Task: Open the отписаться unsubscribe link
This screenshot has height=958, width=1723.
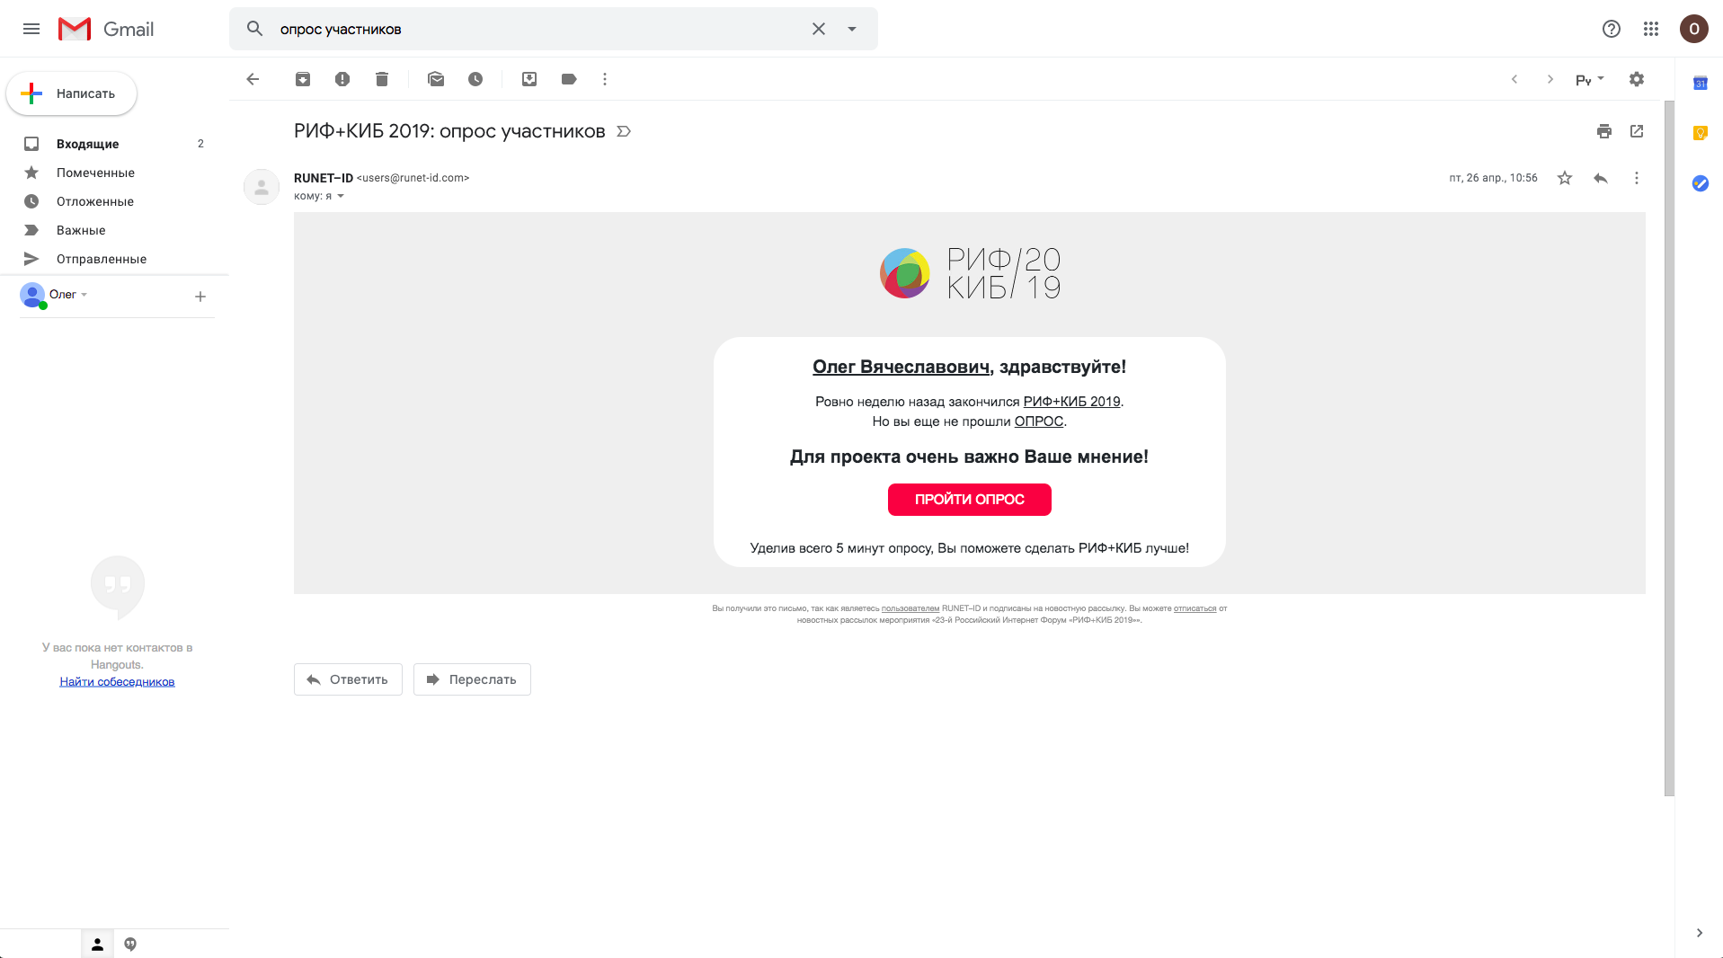Action: [x=1195, y=608]
